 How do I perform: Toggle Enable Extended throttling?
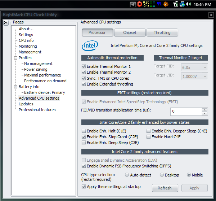[84, 84]
